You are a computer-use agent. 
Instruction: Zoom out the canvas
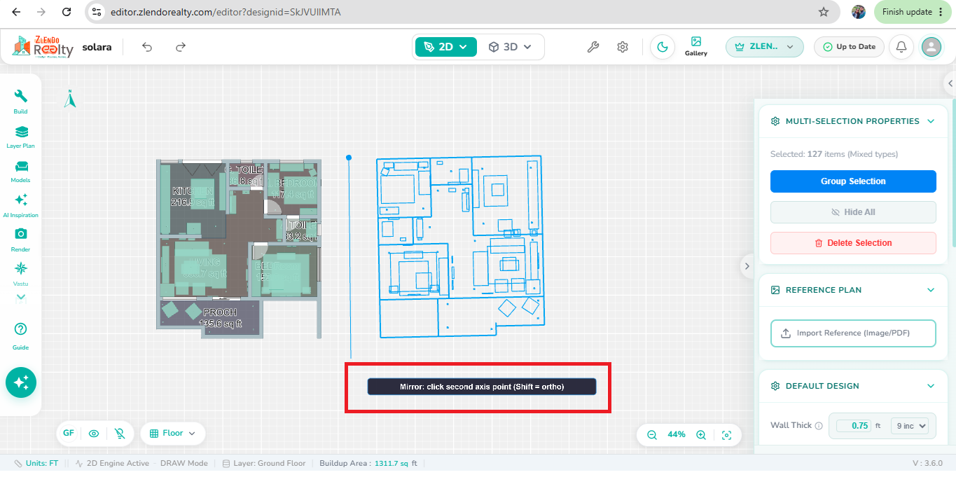pyautogui.click(x=652, y=435)
